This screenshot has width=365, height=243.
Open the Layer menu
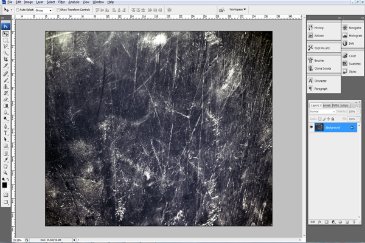40,2
